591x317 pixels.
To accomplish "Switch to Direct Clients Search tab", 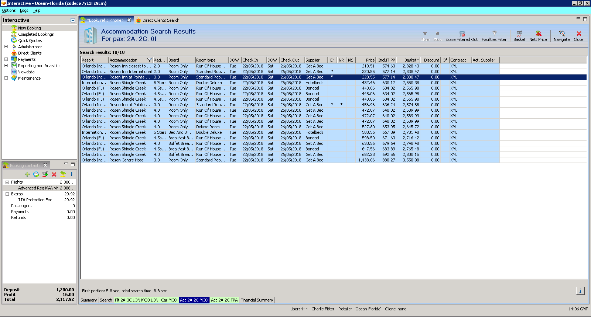I will (x=160, y=20).
